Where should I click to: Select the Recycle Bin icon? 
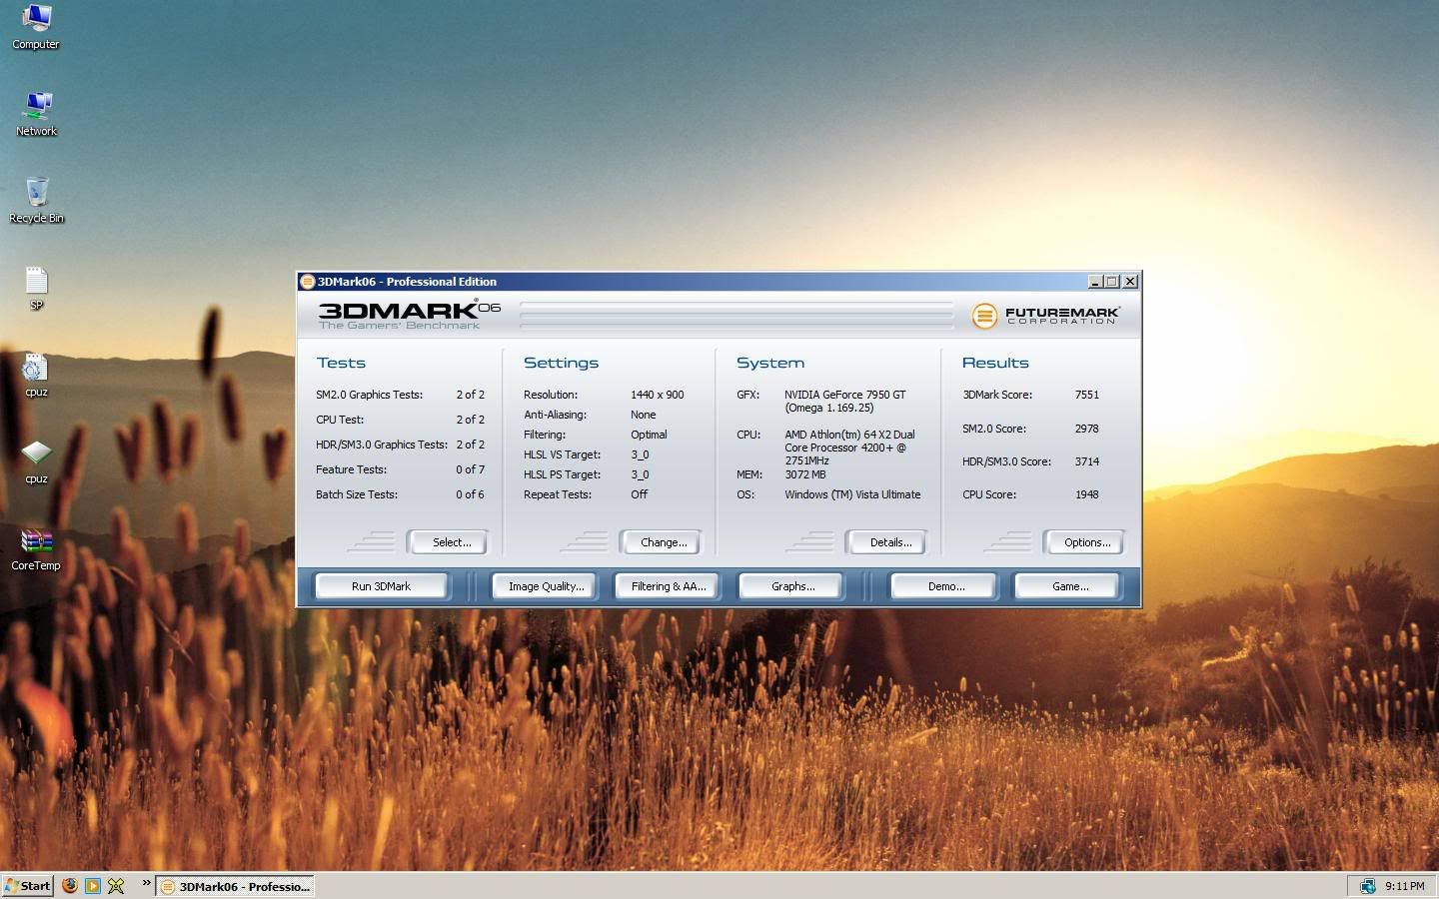(36, 200)
